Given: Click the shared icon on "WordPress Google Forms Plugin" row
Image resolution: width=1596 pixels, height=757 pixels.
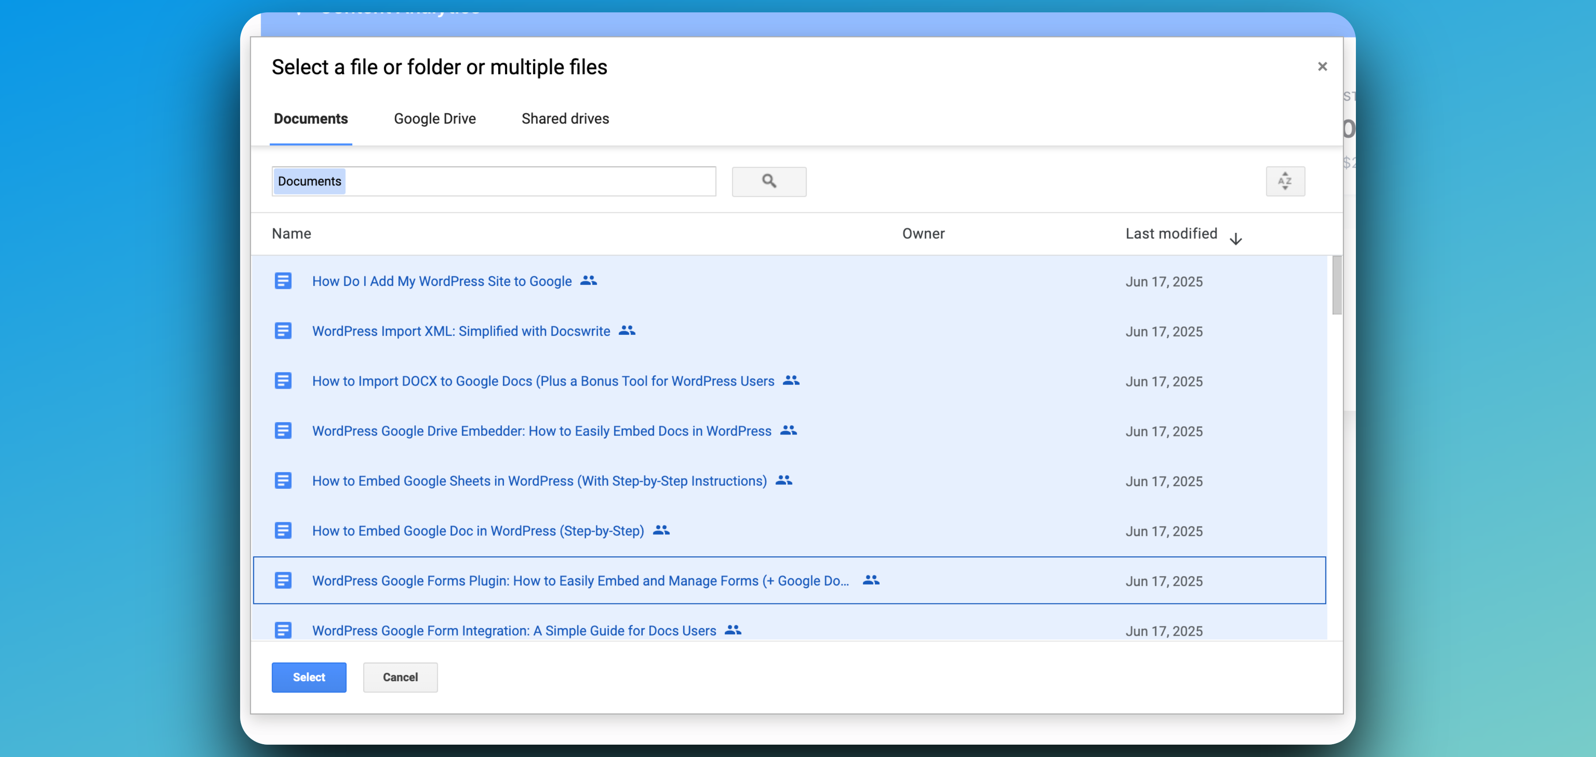Looking at the screenshot, I should pyautogui.click(x=870, y=580).
